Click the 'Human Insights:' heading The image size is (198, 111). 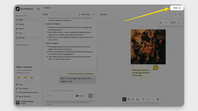(52, 43)
